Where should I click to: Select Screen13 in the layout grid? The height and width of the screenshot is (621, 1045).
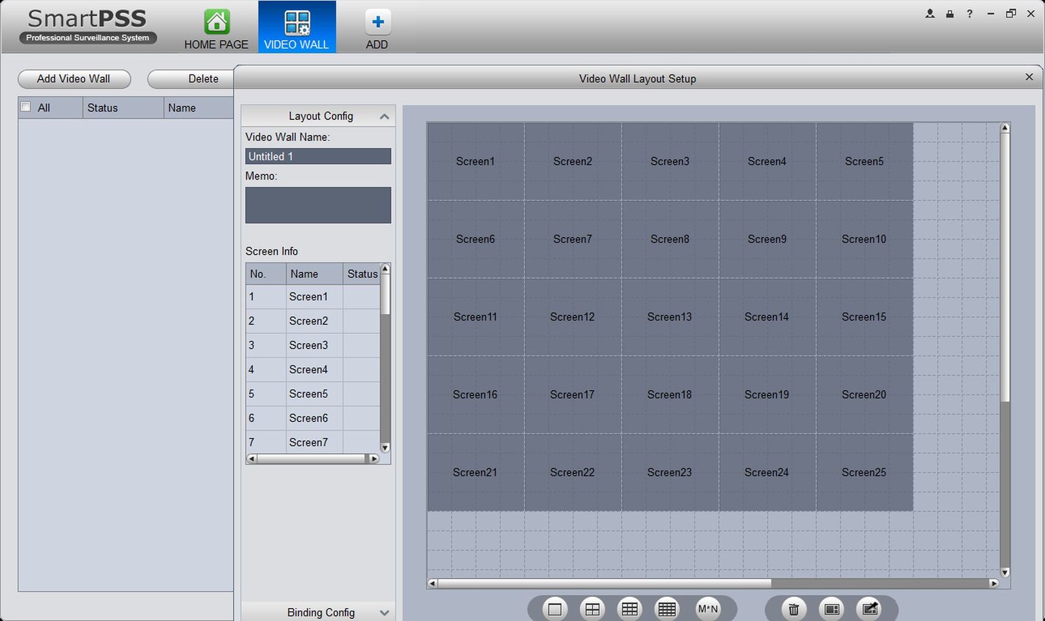coord(669,317)
